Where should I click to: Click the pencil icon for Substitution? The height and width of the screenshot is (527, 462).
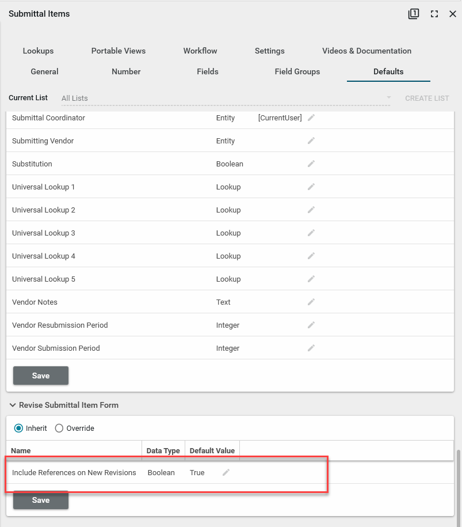[x=311, y=164]
